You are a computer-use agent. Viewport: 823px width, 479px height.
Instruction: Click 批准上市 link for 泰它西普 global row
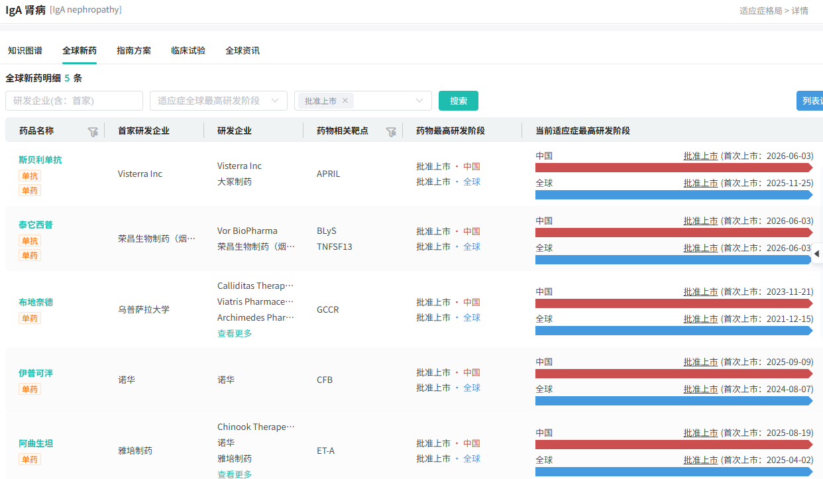tap(700, 248)
